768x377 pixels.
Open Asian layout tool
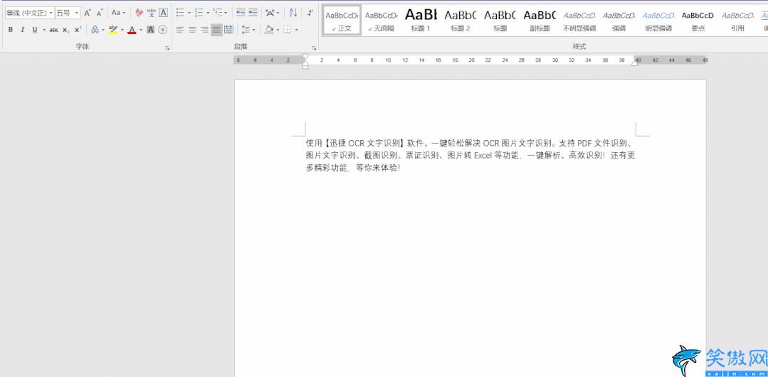[270, 13]
